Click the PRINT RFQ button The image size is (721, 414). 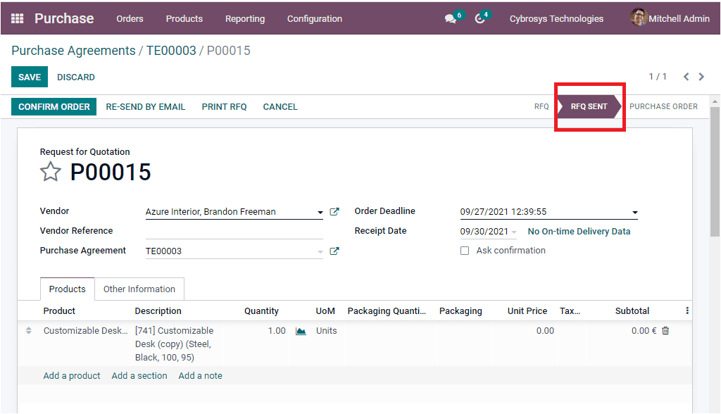(224, 106)
